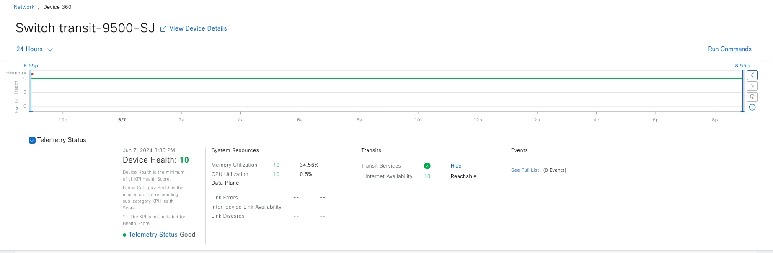This screenshot has height=253, width=773.
Task: See Full List of events
Action: tap(525, 170)
